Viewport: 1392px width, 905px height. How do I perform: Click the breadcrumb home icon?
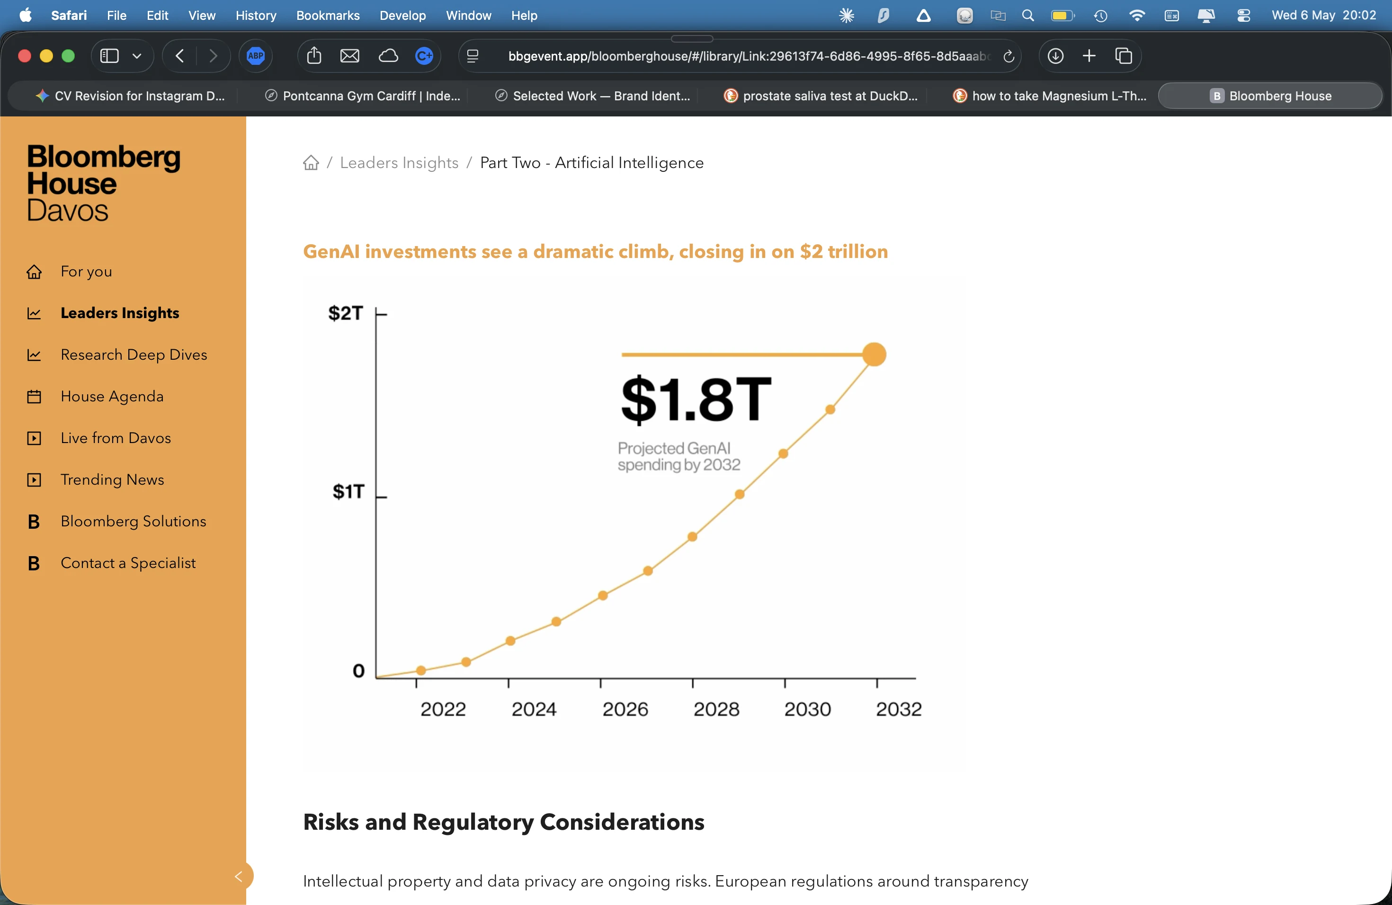[x=311, y=162]
